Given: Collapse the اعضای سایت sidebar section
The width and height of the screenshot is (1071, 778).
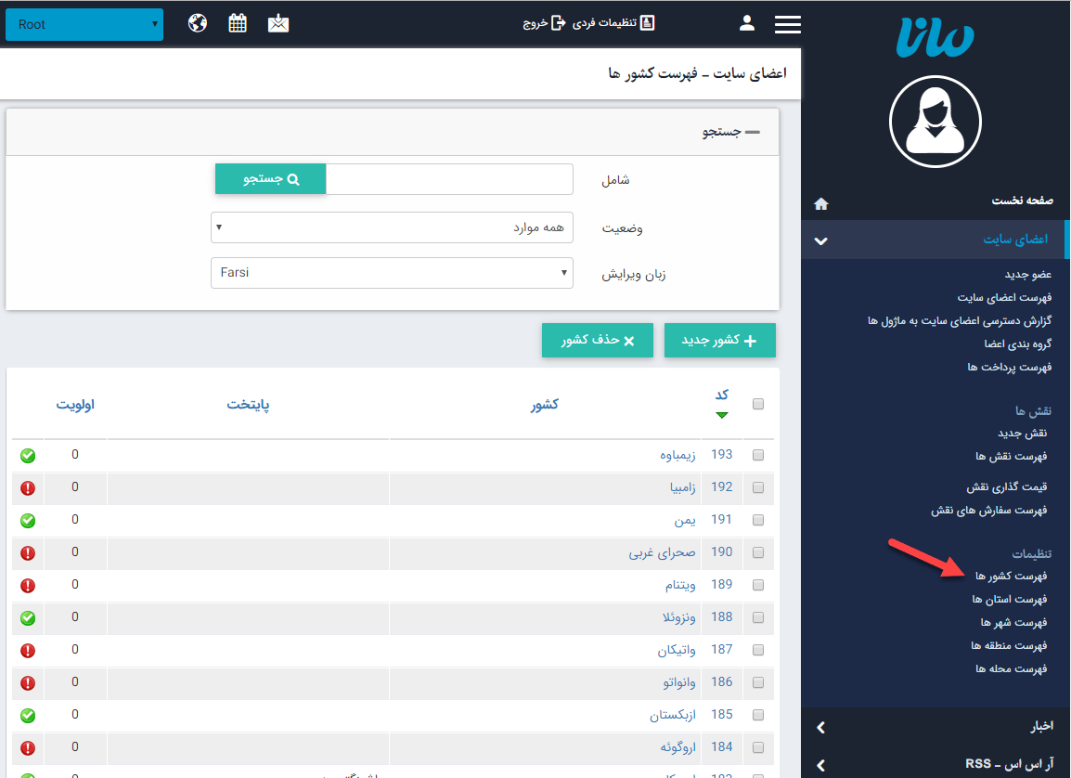Looking at the screenshot, I should (820, 240).
